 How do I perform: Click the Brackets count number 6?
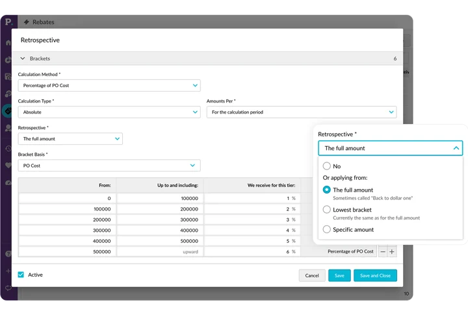(x=395, y=58)
